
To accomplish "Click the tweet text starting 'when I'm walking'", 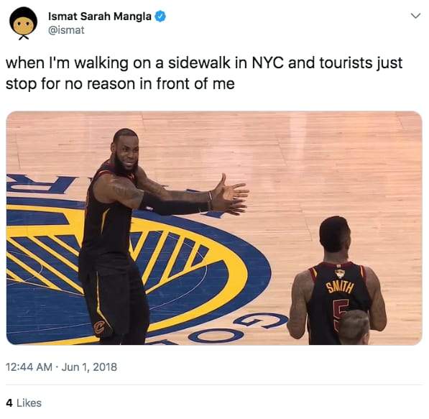I will 204,73.
